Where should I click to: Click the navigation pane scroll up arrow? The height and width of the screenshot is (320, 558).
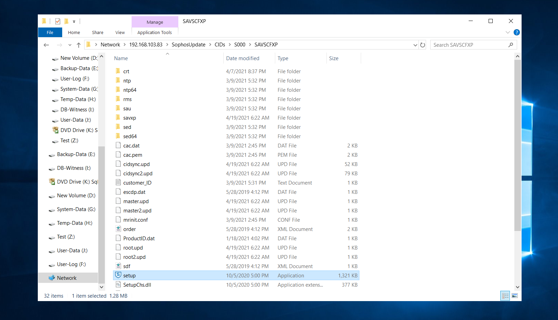101,56
